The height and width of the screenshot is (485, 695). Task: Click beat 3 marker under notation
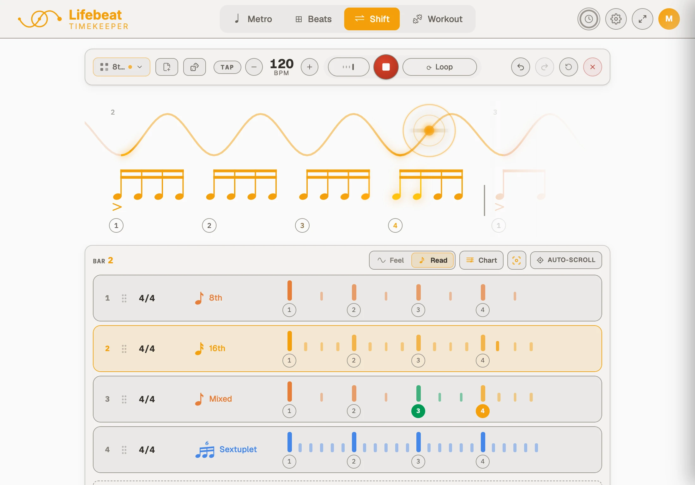point(302,225)
